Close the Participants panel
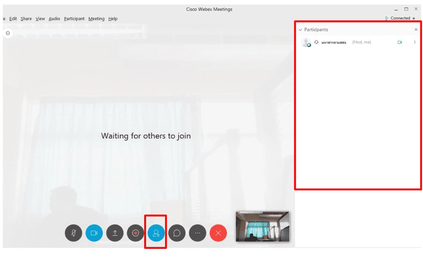423x260 pixels. tap(416, 29)
